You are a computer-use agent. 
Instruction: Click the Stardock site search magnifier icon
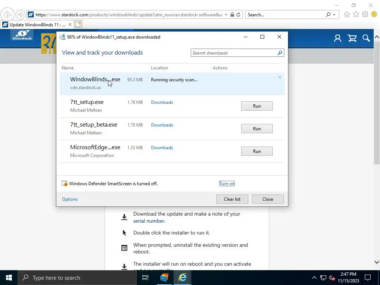click(x=366, y=38)
